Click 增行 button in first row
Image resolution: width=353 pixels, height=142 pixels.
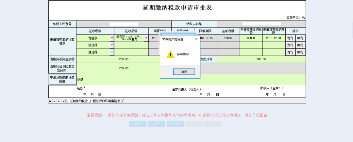(x=290, y=38)
